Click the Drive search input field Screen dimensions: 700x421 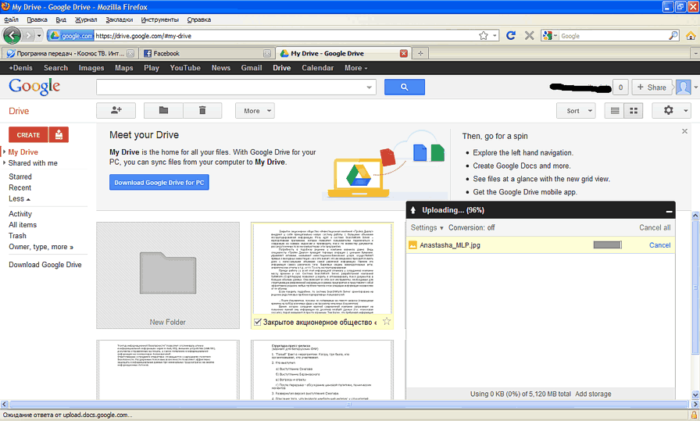click(236, 87)
